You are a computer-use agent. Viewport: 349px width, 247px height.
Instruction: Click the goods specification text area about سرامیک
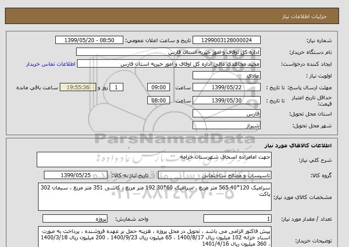click(x=155, y=197)
